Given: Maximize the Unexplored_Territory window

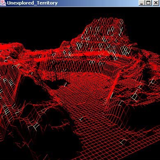Looking at the screenshot, I should click(149, 3).
